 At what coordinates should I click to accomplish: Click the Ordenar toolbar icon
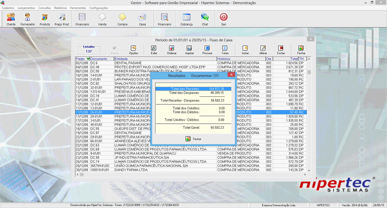tap(171, 50)
